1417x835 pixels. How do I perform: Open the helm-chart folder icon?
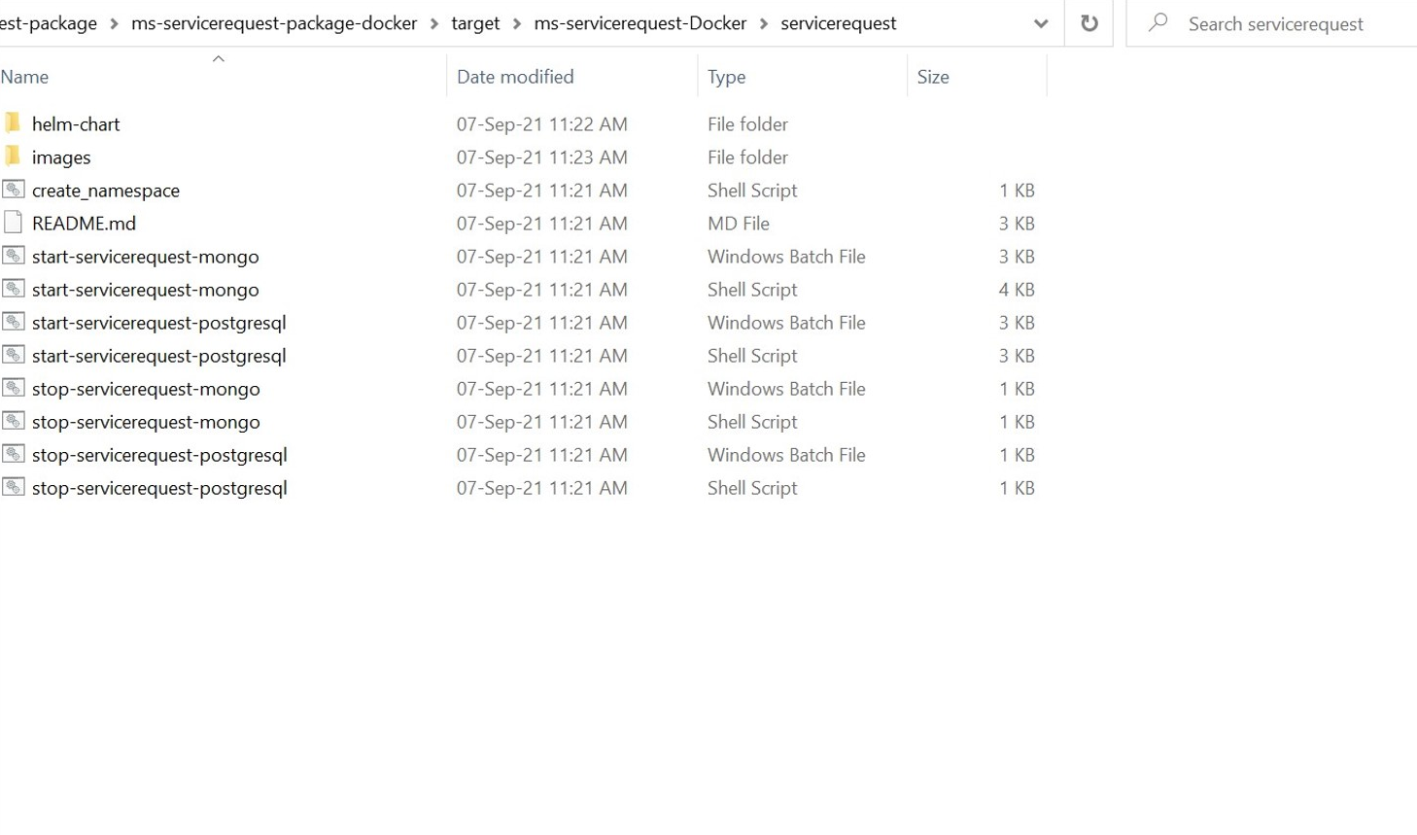pyautogui.click(x=13, y=123)
